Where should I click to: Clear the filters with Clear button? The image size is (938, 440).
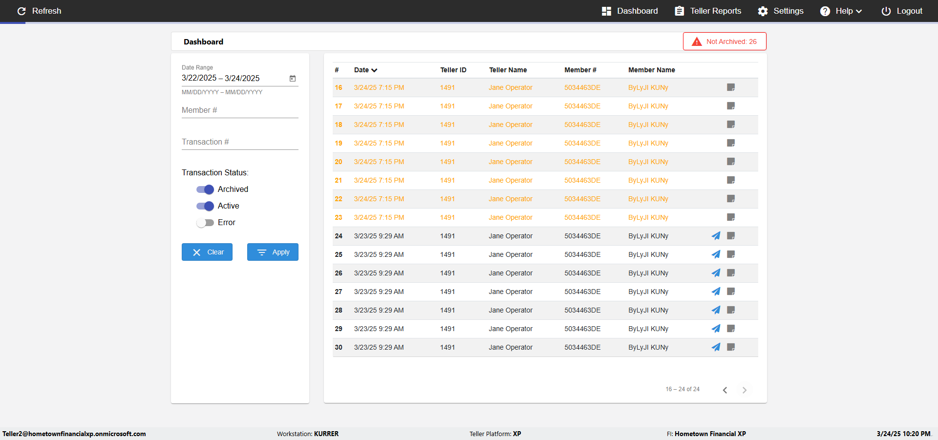207,252
